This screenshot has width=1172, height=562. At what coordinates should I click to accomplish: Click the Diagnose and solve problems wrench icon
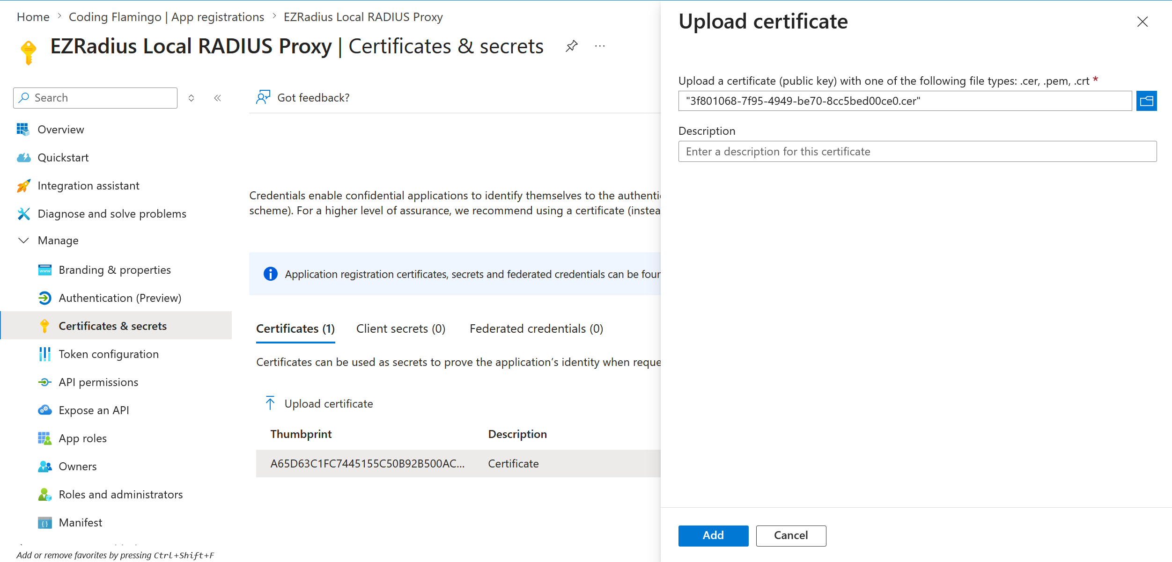[23, 214]
